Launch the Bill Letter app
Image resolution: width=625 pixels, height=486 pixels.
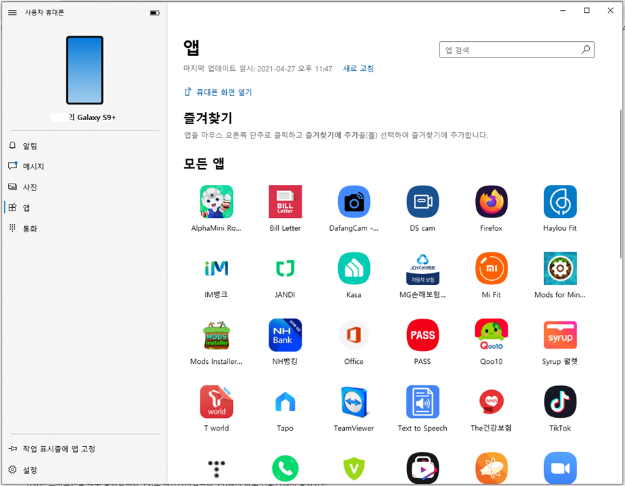[285, 202]
